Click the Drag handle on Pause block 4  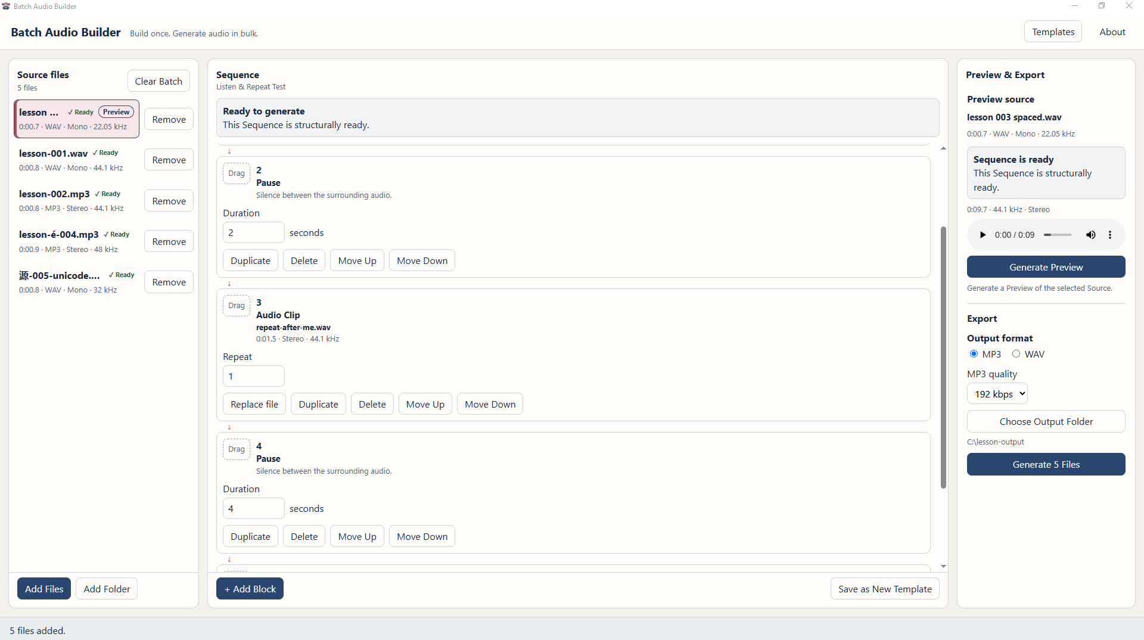(237, 449)
